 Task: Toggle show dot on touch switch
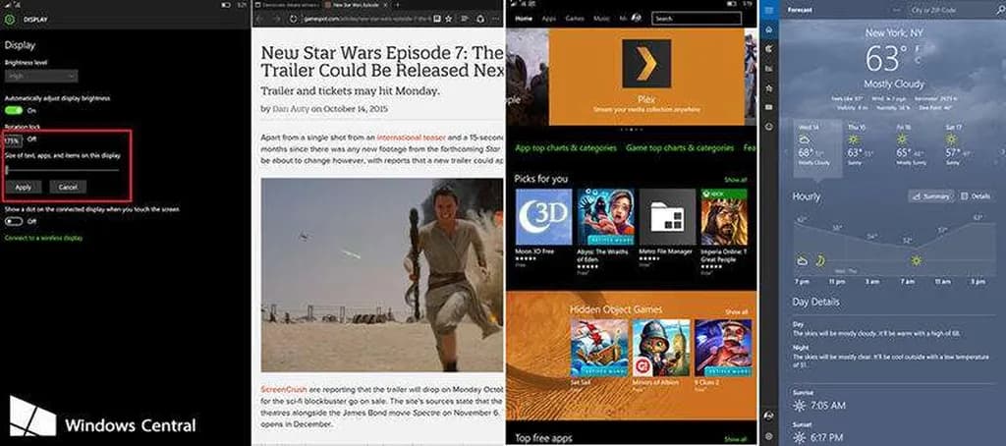[x=15, y=221]
